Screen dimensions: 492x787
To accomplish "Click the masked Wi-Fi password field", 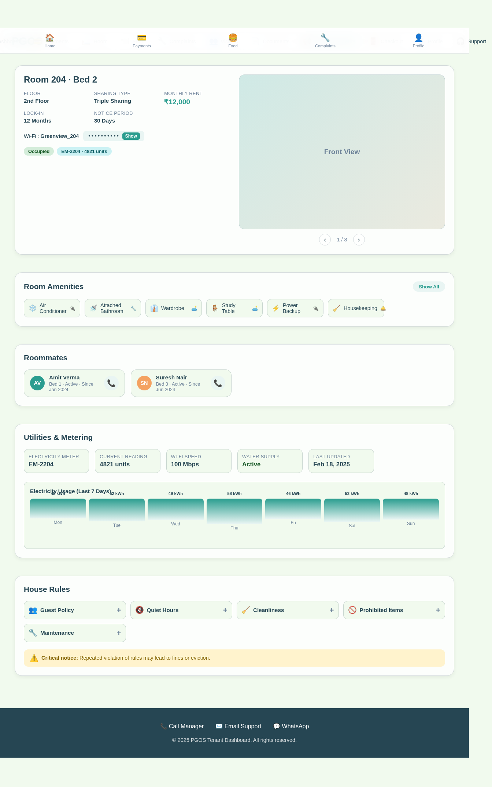I will click(104, 136).
